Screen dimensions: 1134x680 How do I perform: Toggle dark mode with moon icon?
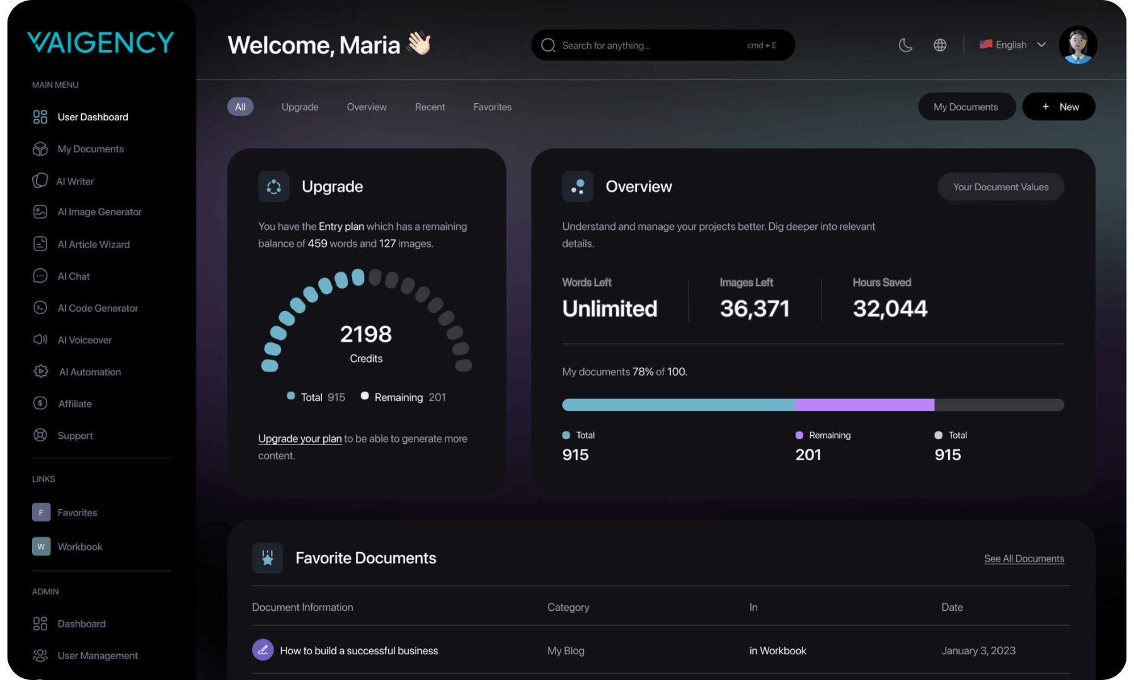(x=905, y=45)
